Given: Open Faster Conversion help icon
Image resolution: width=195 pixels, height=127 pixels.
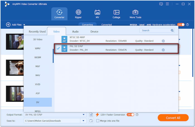Looking at the screenshot, I should [x=137, y=115].
